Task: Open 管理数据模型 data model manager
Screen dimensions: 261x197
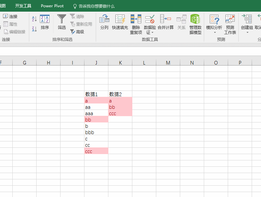Action: 196,25
